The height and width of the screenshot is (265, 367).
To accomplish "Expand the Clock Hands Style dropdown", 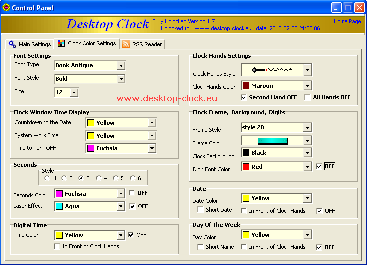I will (x=307, y=70).
